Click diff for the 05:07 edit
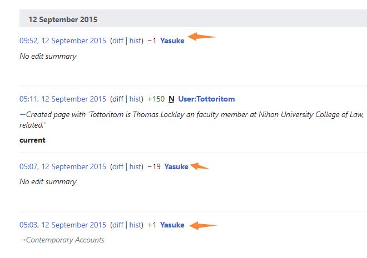The image size is (367, 258). [x=117, y=166]
